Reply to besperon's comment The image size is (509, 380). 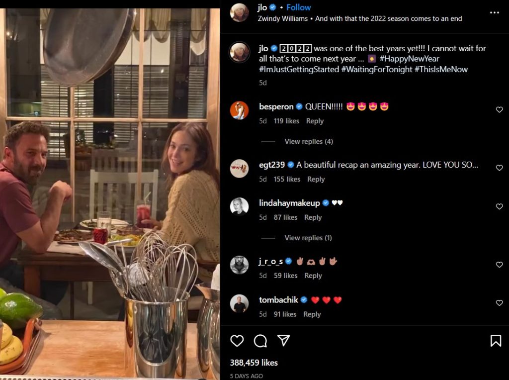[315, 121]
